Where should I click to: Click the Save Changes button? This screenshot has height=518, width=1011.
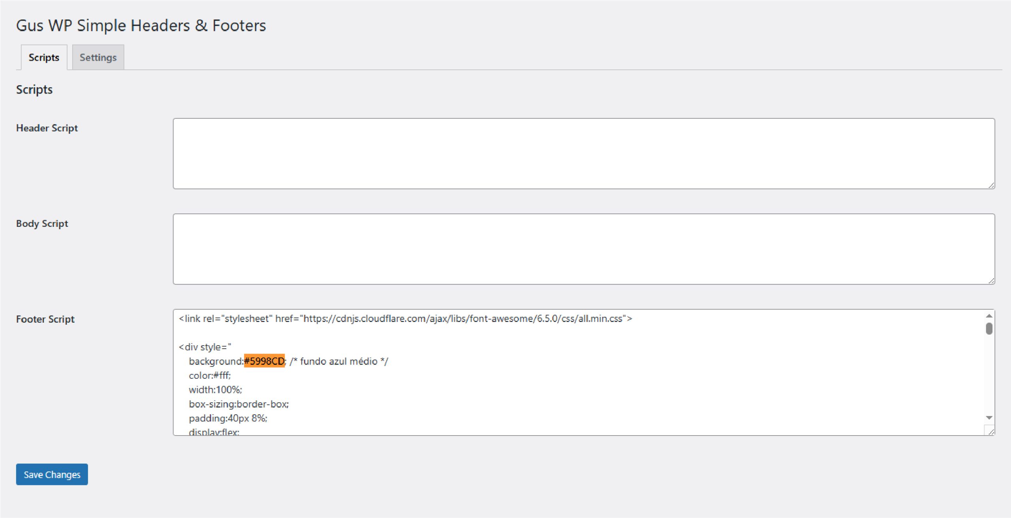pos(51,474)
